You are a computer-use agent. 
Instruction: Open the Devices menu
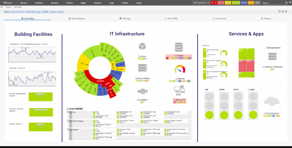[23, 3]
